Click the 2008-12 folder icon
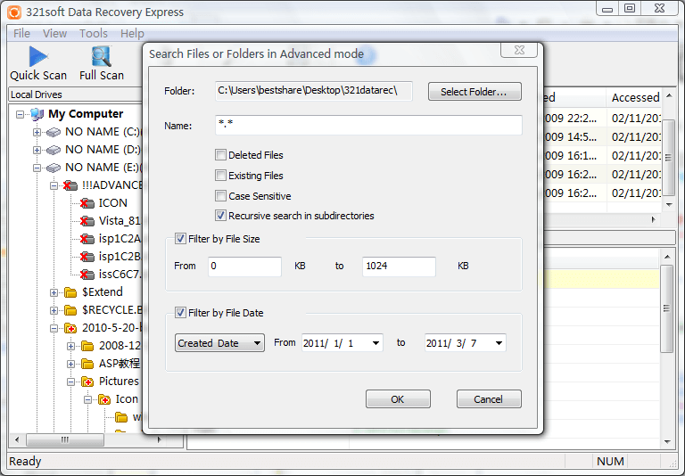The image size is (685, 476). (x=87, y=346)
